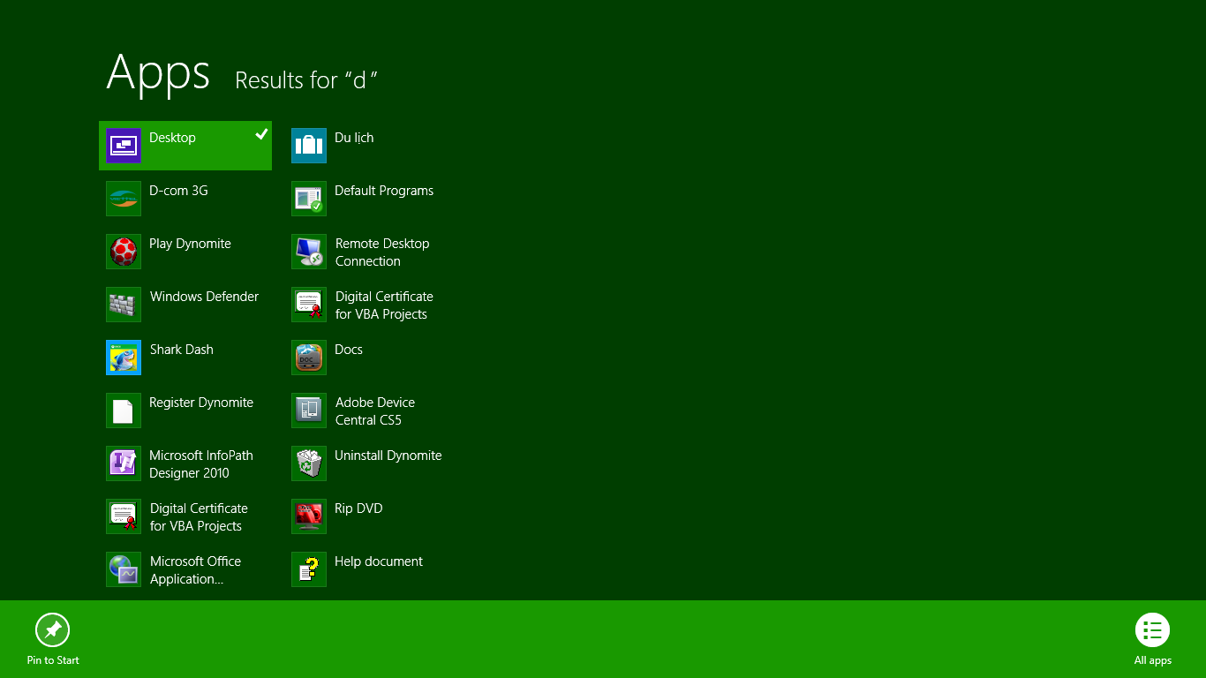Select the Remote Desktop Connection icon
The image size is (1206, 678).
(309, 252)
